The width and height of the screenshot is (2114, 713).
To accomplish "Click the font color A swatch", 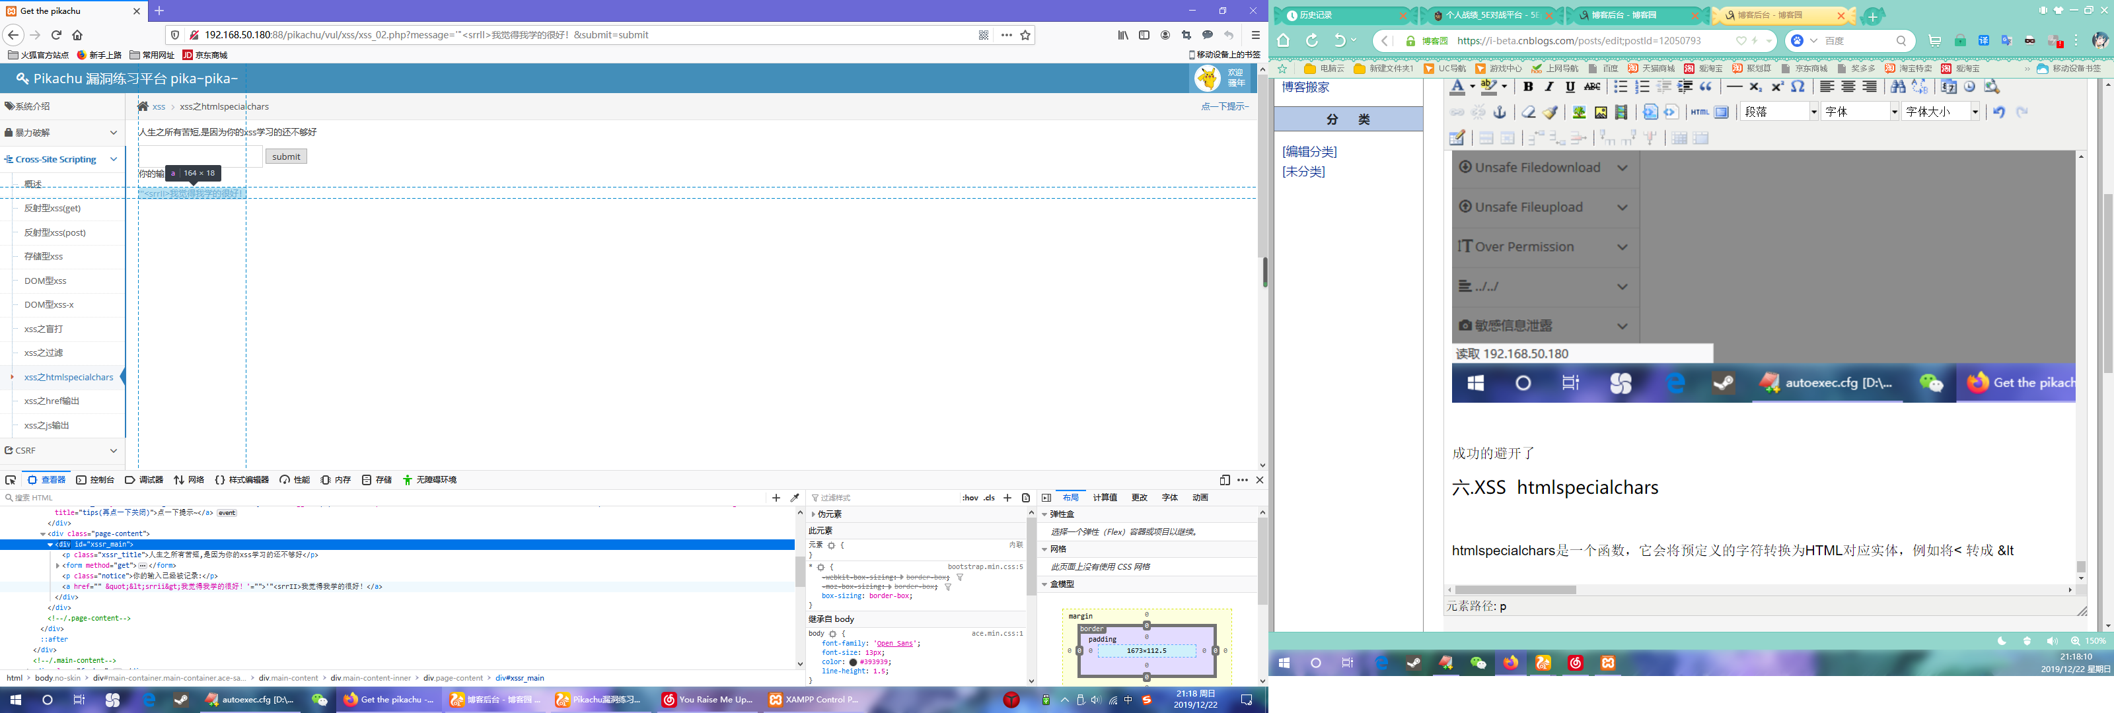I will pyautogui.click(x=1457, y=87).
